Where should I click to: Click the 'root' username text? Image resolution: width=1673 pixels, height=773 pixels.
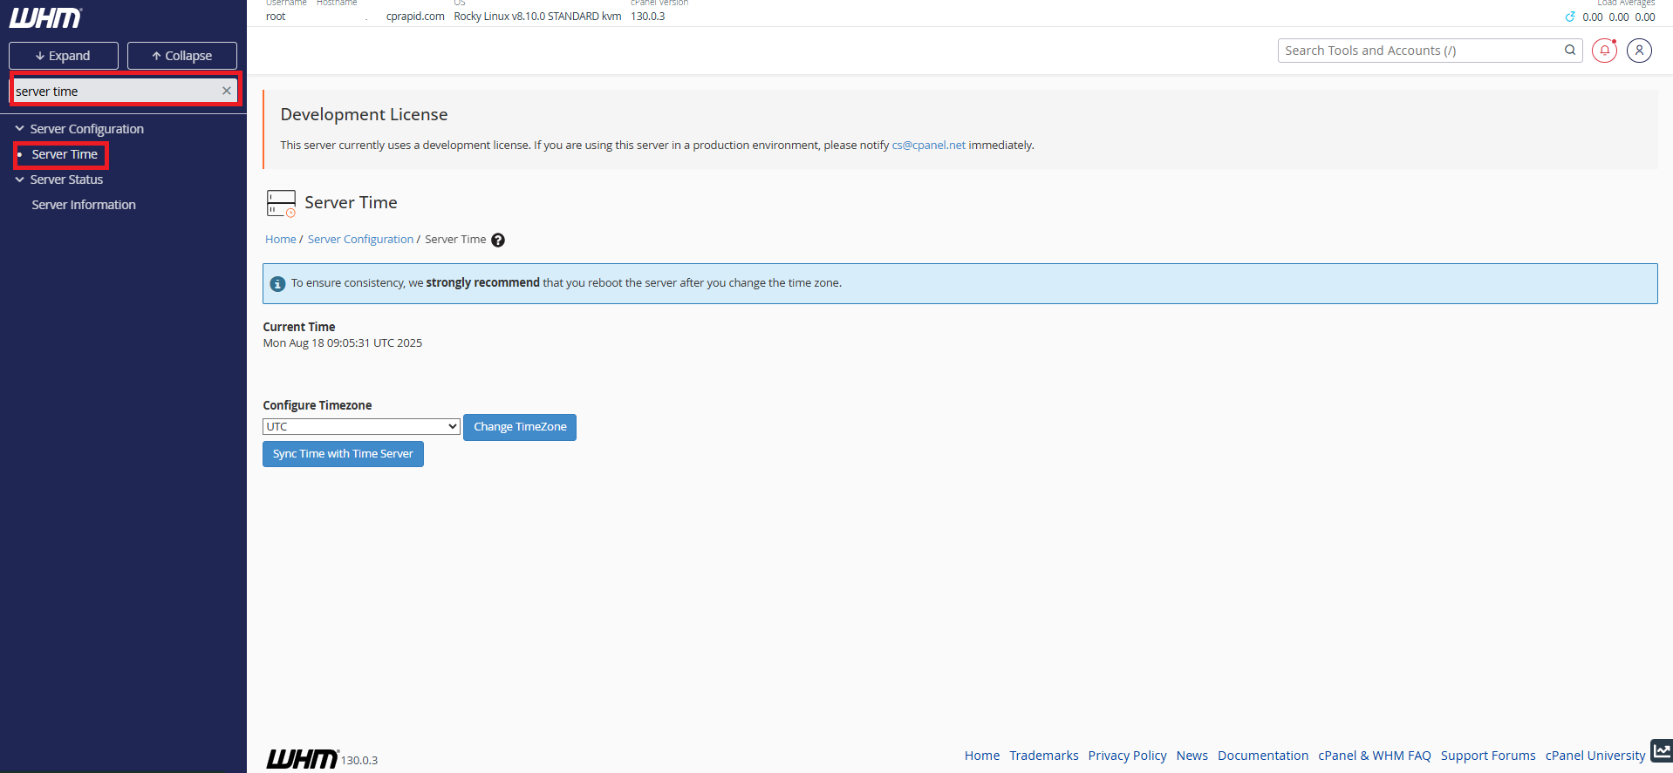pyautogui.click(x=276, y=17)
